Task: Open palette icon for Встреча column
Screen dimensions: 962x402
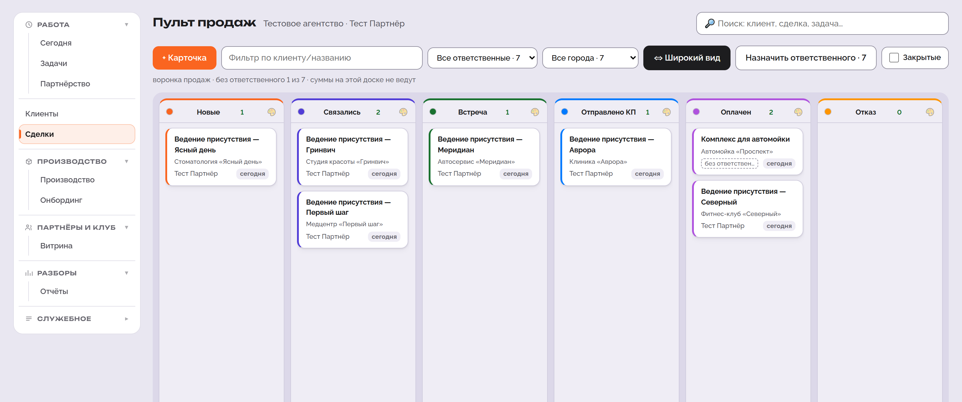Action: tap(535, 112)
